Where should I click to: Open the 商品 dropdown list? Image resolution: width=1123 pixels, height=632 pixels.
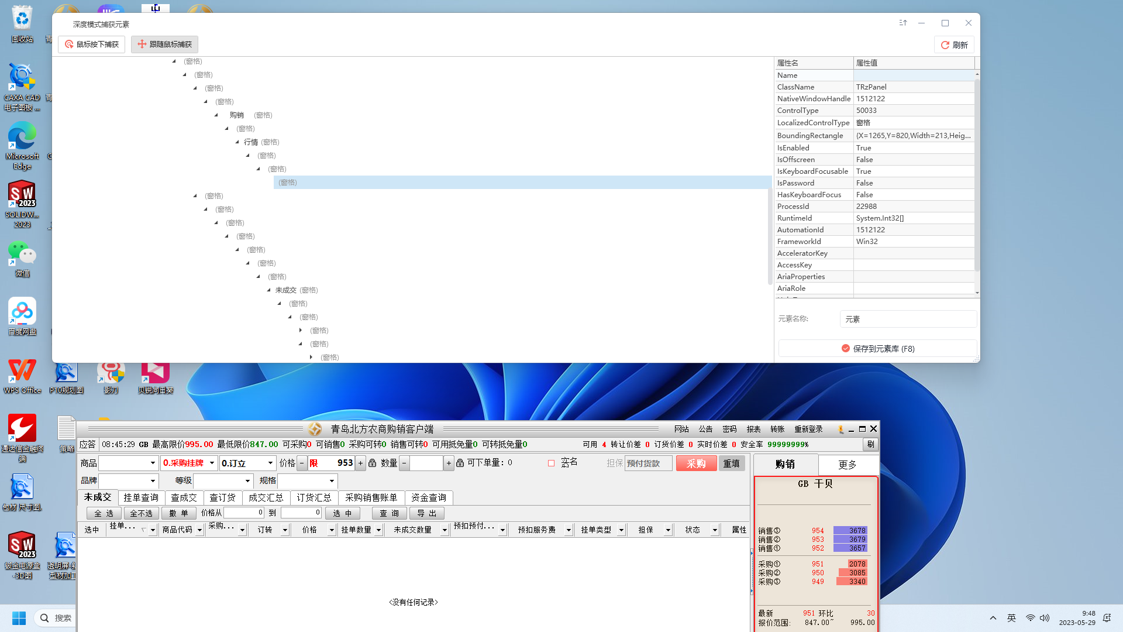[x=153, y=463]
